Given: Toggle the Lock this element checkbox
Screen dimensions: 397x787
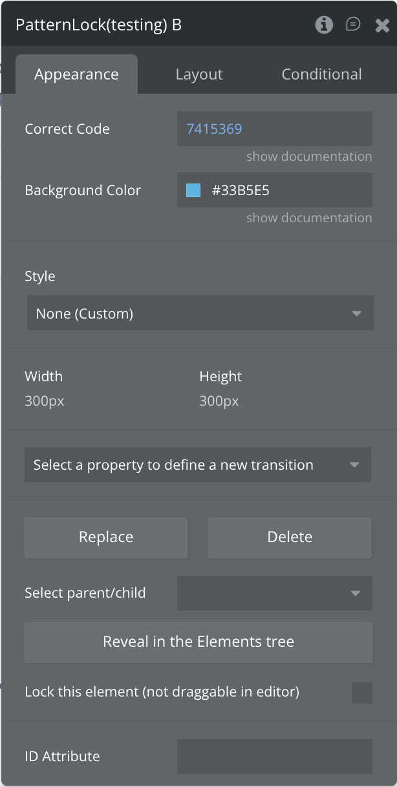Looking at the screenshot, I should point(361,692).
